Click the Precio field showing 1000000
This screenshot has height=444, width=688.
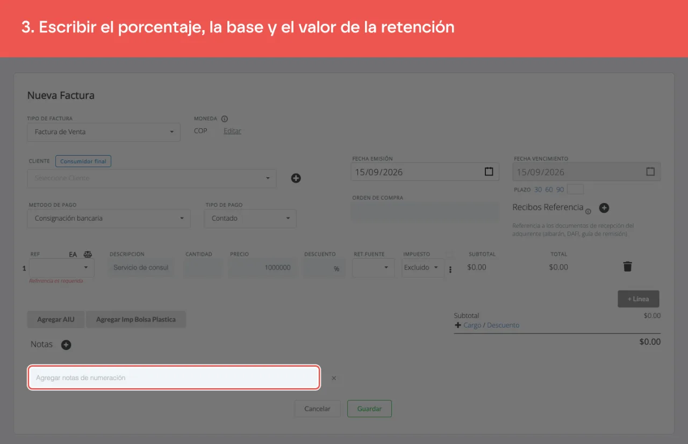tap(262, 267)
